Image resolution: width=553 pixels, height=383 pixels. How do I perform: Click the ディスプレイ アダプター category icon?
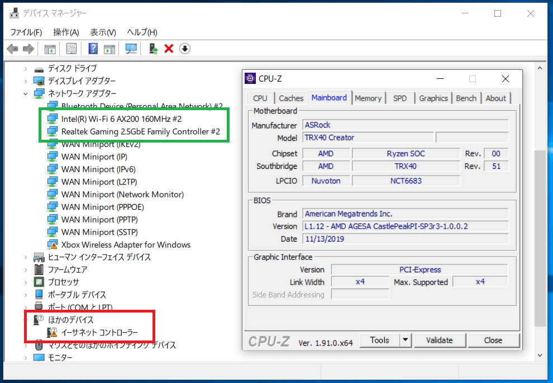(x=39, y=81)
